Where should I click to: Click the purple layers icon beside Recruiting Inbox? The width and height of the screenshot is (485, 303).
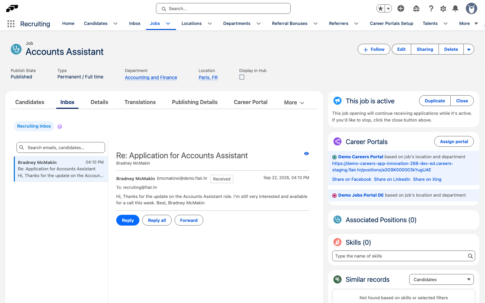60,127
